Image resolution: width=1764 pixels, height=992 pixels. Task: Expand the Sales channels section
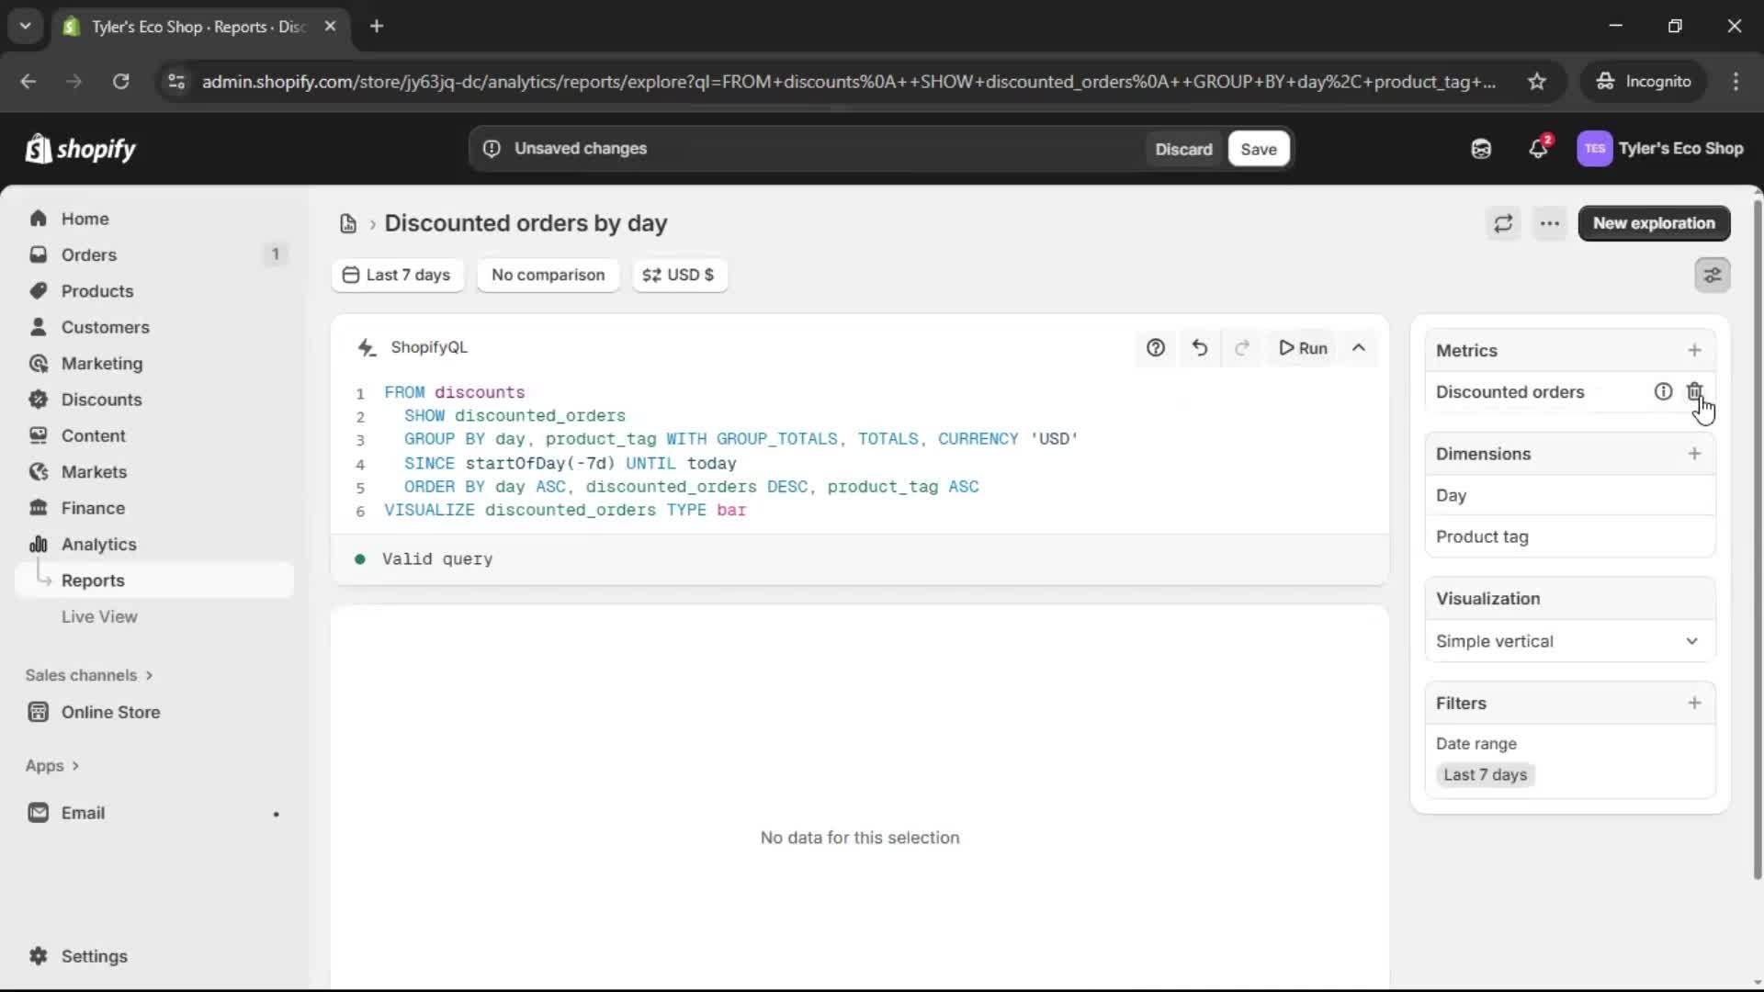[x=89, y=675]
